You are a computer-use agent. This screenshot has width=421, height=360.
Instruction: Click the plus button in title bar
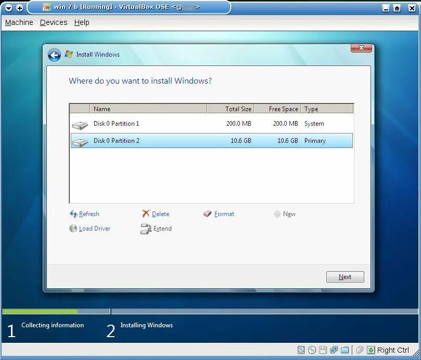(x=20, y=8)
